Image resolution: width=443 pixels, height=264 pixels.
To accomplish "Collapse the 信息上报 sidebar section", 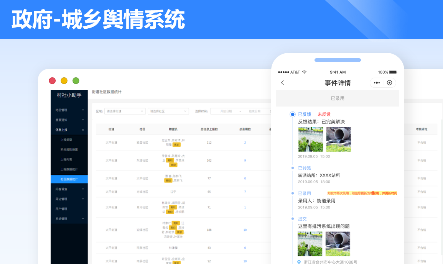I will (x=69, y=130).
